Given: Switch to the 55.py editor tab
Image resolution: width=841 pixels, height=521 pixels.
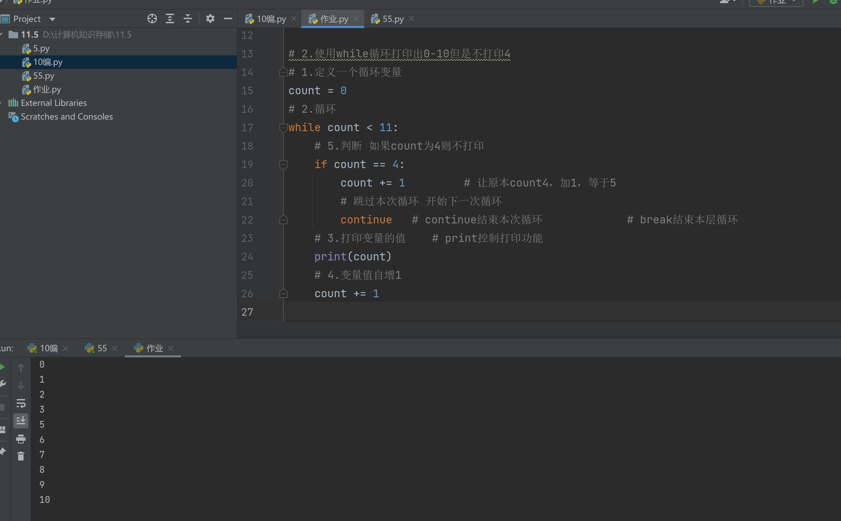Looking at the screenshot, I should coord(387,19).
